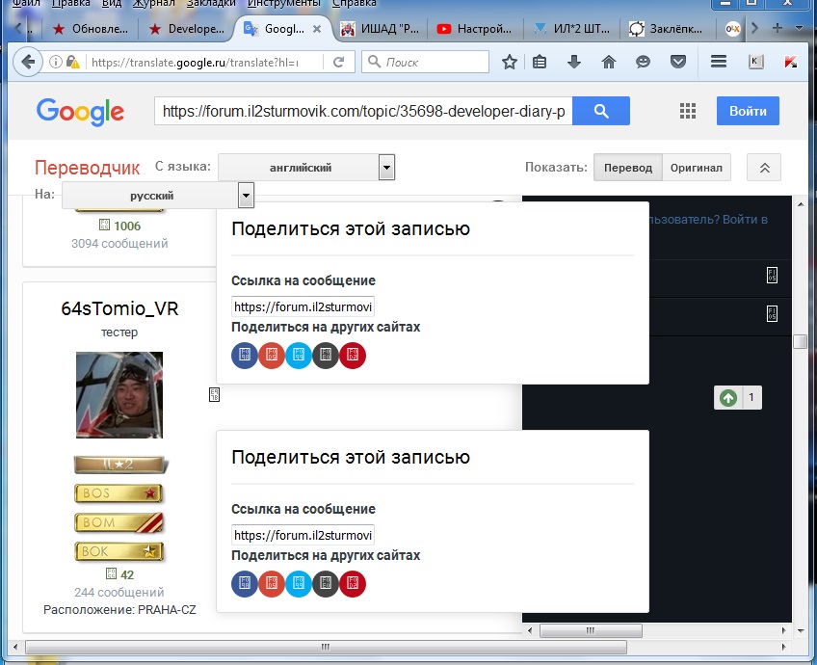The height and width of the screenshot is (665, 817).
Task: Click the grey K toolbar extension icon
Action: click(755, 62)
